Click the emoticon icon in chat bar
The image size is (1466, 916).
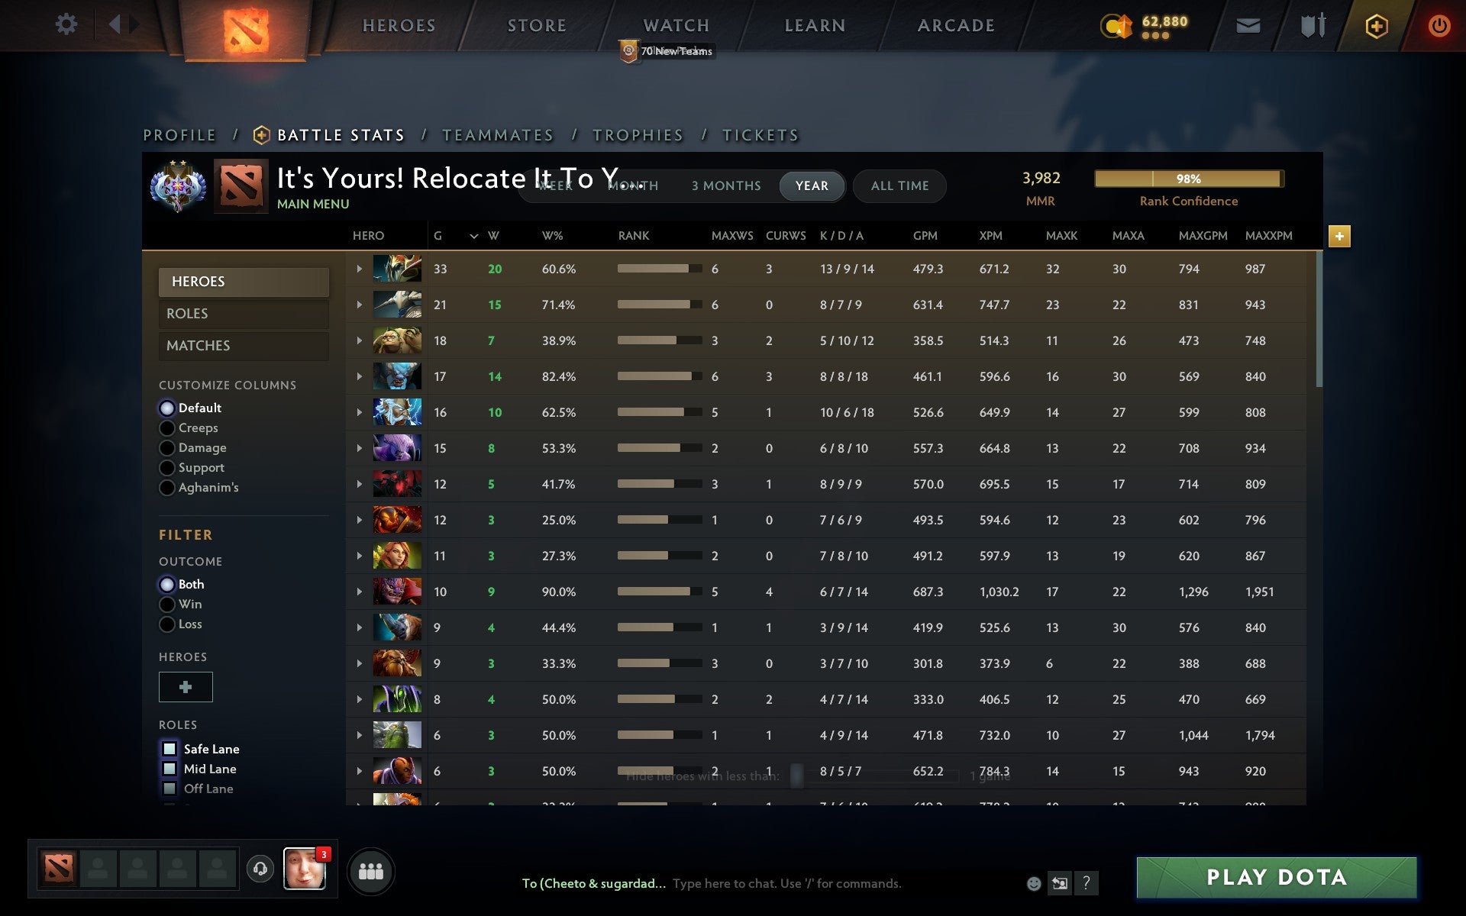point(1033,883)
